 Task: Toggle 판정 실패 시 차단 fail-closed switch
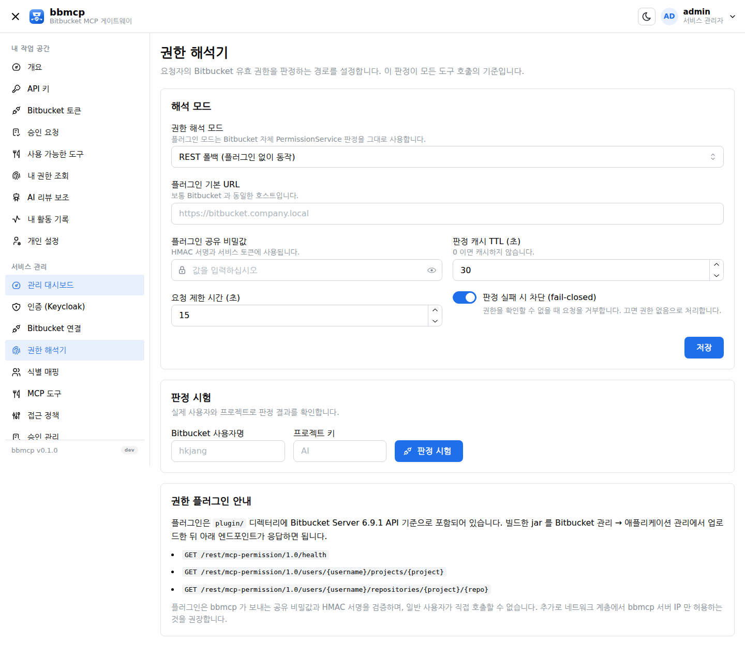tap(465, 297)
